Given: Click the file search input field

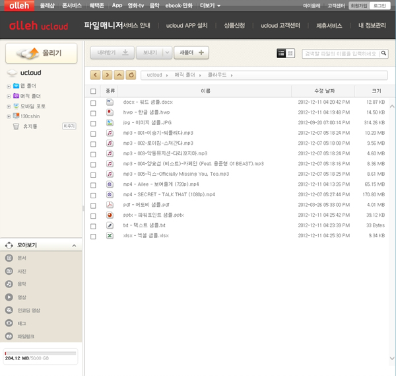Looking at the screenshot, I should (x=341, y=54).
